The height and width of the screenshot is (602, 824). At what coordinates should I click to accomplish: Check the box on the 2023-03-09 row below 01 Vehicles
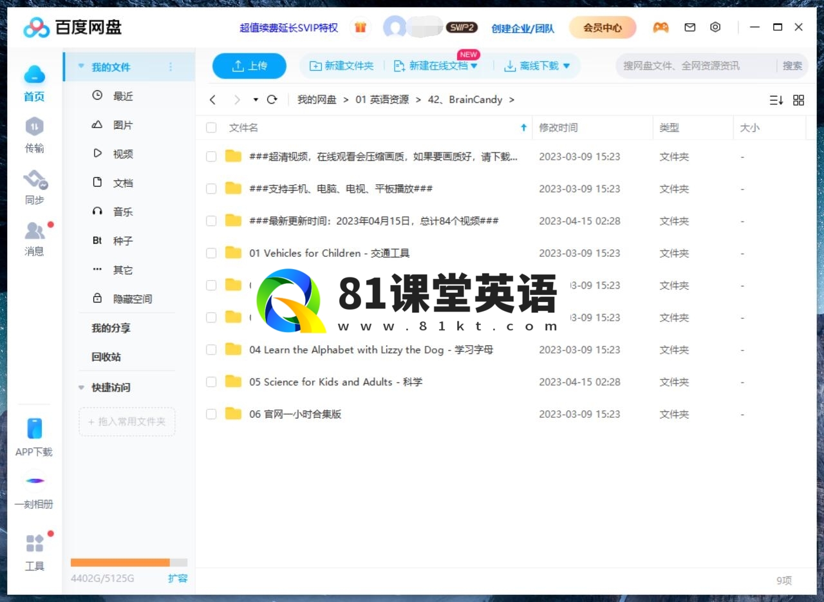pos(211,285)
